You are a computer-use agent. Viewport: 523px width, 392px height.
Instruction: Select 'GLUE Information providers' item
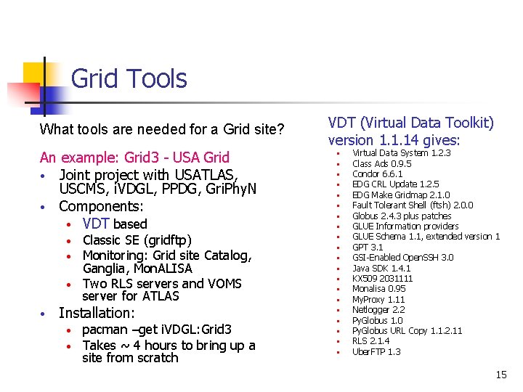[x=405, y=226]
